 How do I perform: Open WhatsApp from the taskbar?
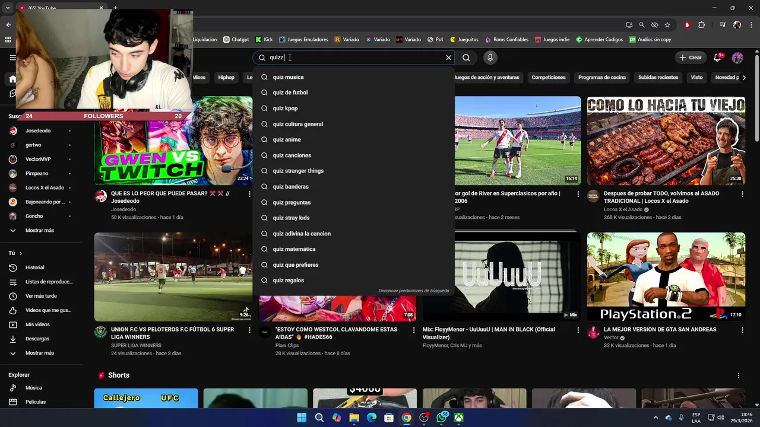coord(441,418)
